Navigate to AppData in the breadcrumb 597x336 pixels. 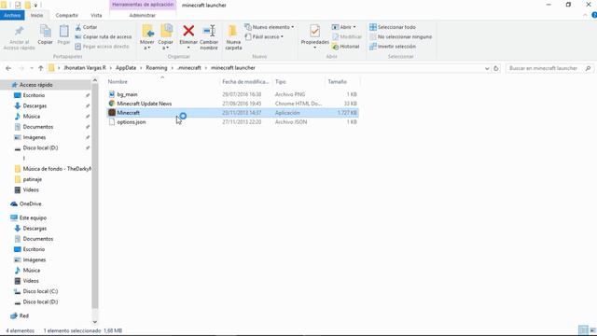tap(126, 68)
